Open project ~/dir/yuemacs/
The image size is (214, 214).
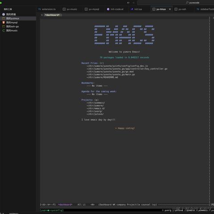coord(96,103)
